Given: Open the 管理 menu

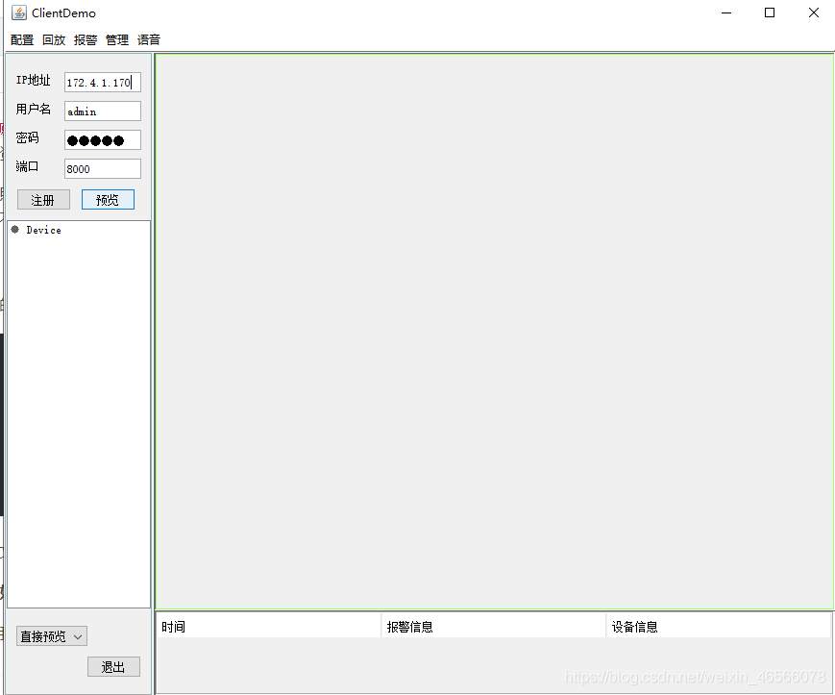Looking at the screenshot, I should pos(116,39).
